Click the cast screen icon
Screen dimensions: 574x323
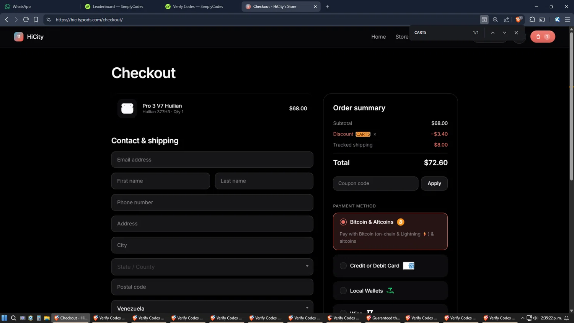542,20
